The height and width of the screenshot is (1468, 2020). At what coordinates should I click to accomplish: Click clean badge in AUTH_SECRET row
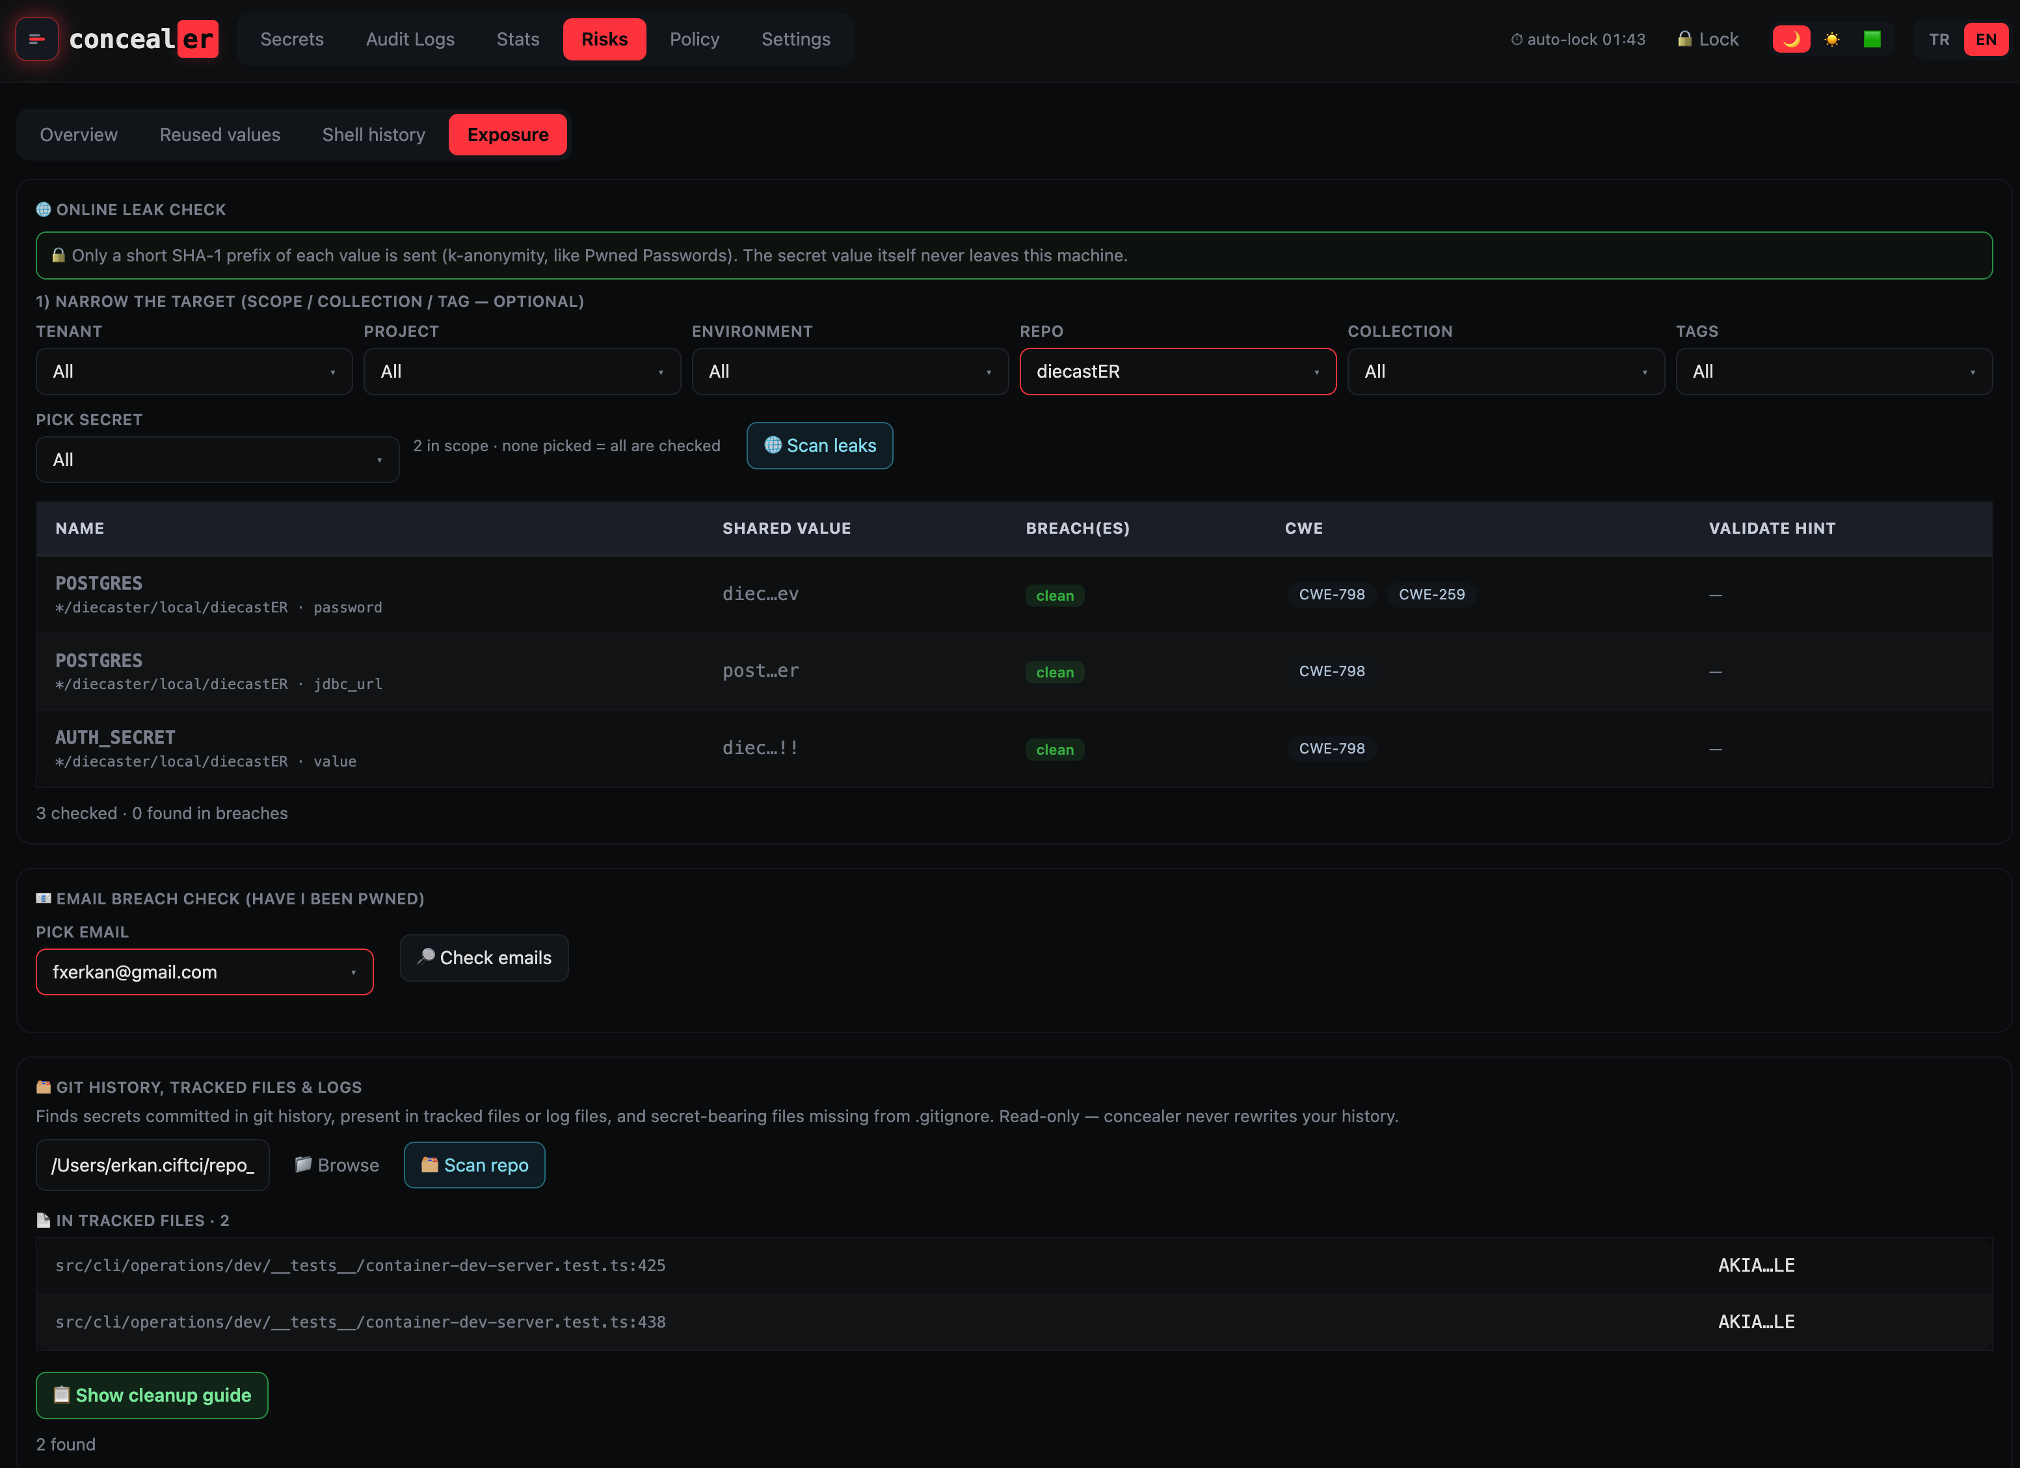pyautogui.click(x=1054, y=749)
